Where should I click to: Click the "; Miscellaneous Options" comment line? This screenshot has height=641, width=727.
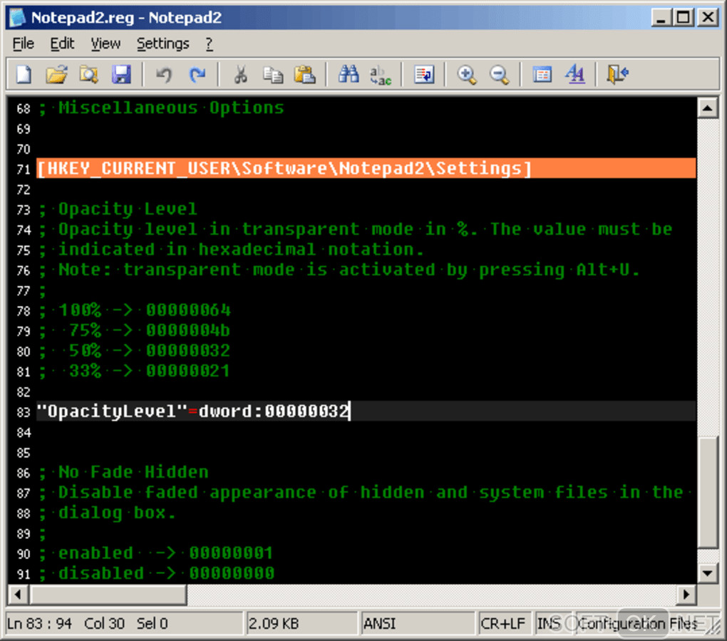click(161, 108)
